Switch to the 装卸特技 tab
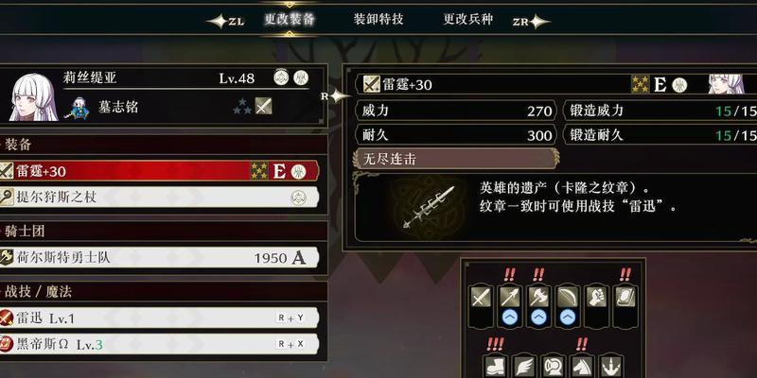Image resolution: width=757 pixels, height=378 pixels. [x=378, y=19]
